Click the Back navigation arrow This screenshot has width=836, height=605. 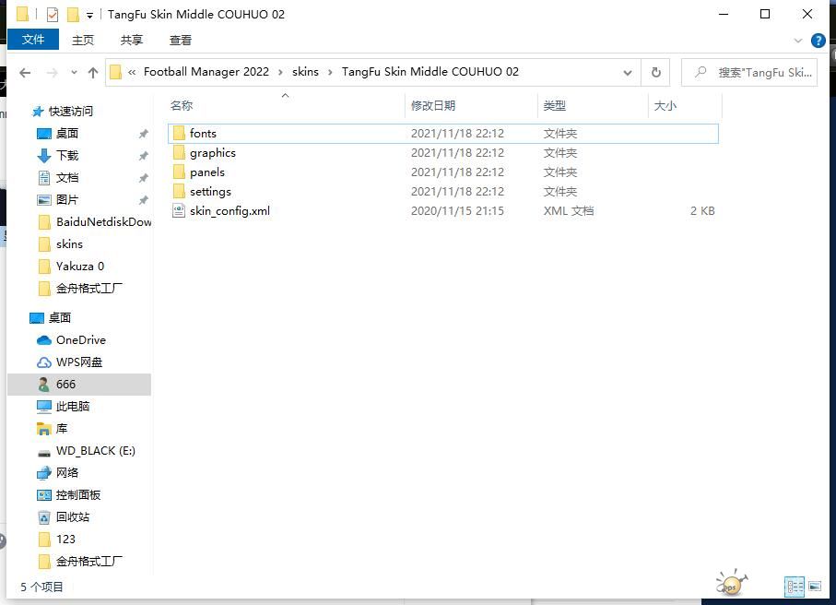[25, 73]
